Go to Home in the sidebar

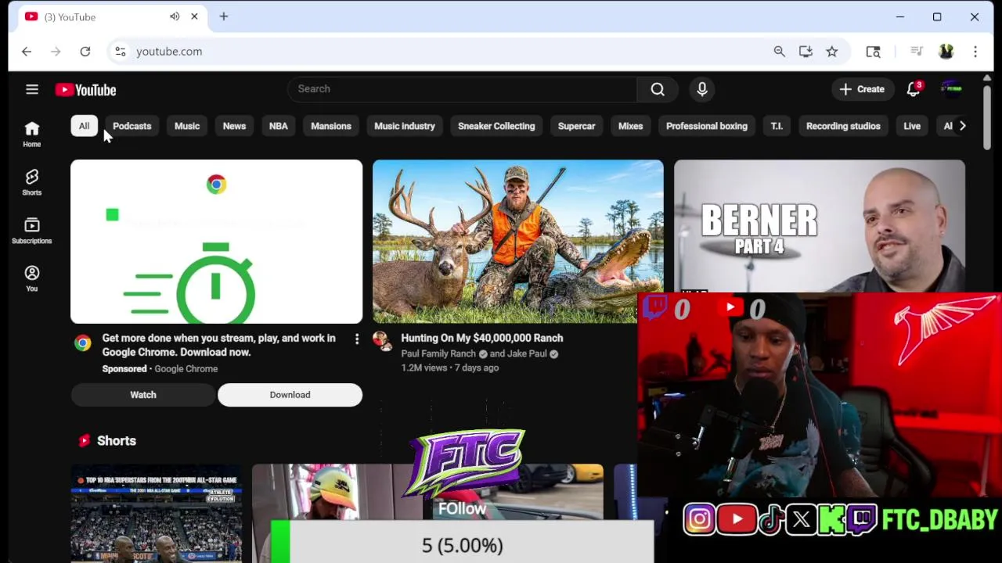coord(32,134)
